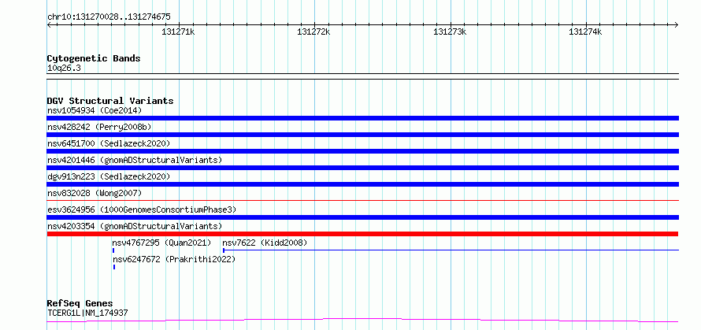Viewport: 701px width, 330px height.
Task: Open the nsv7622 (Kidd2008) label
Action: (x=265, y=243)
